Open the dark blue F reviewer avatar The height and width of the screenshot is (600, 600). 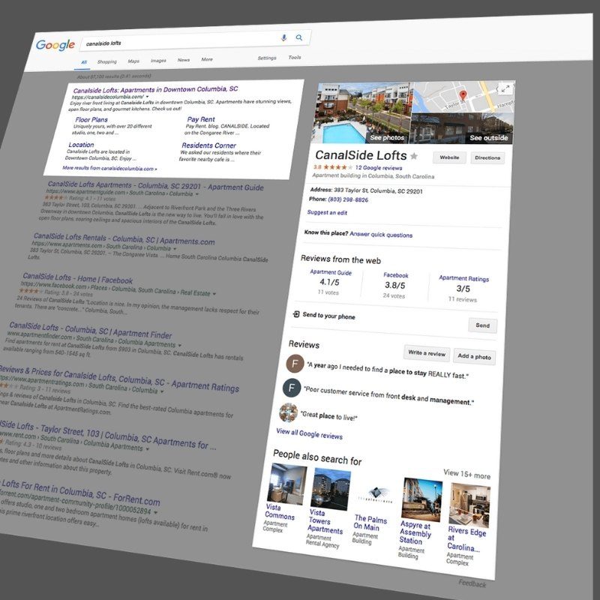click(292, 388)
